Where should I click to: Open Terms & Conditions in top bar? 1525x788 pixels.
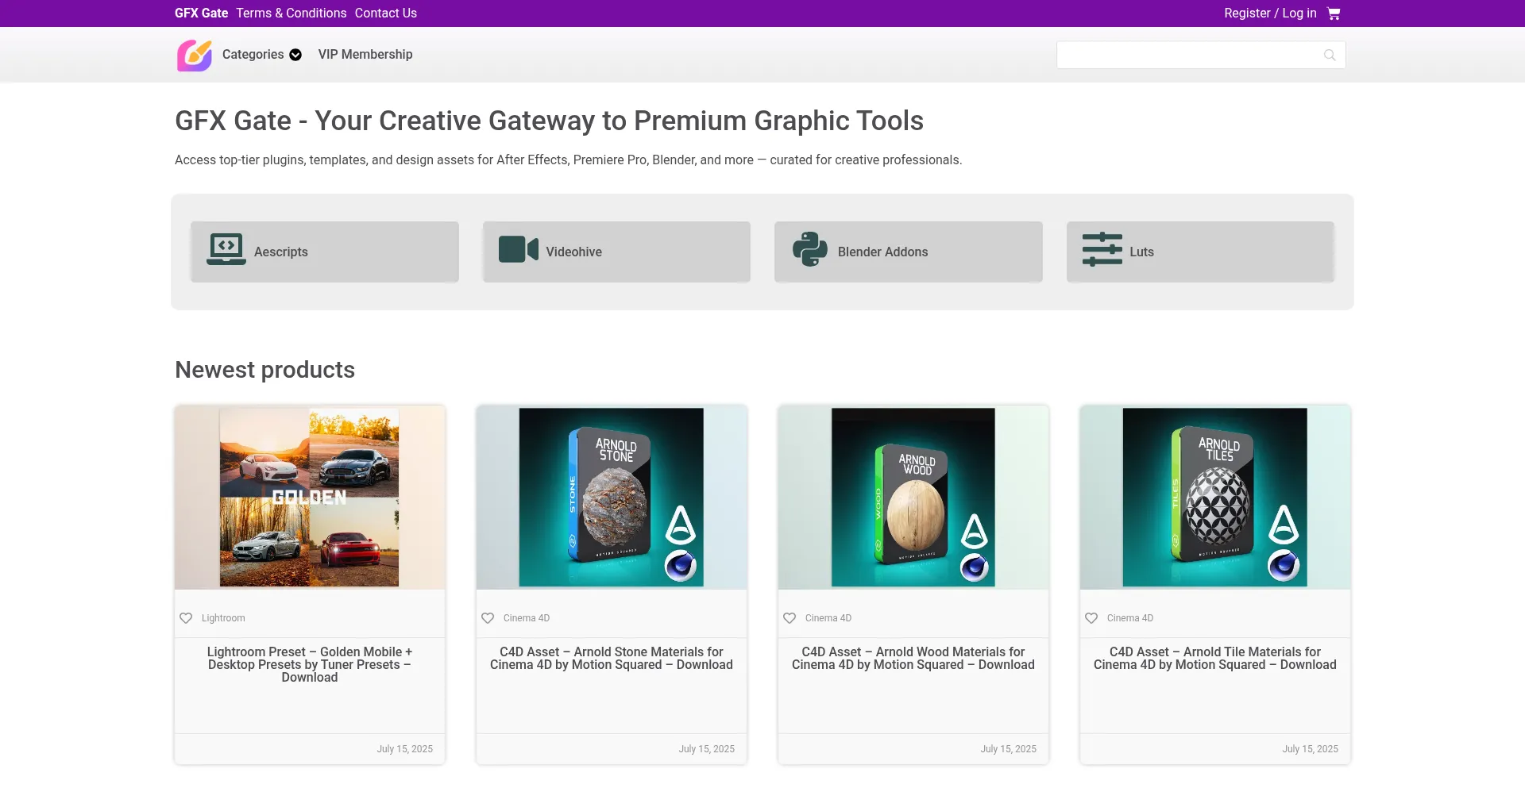point(291,13)
